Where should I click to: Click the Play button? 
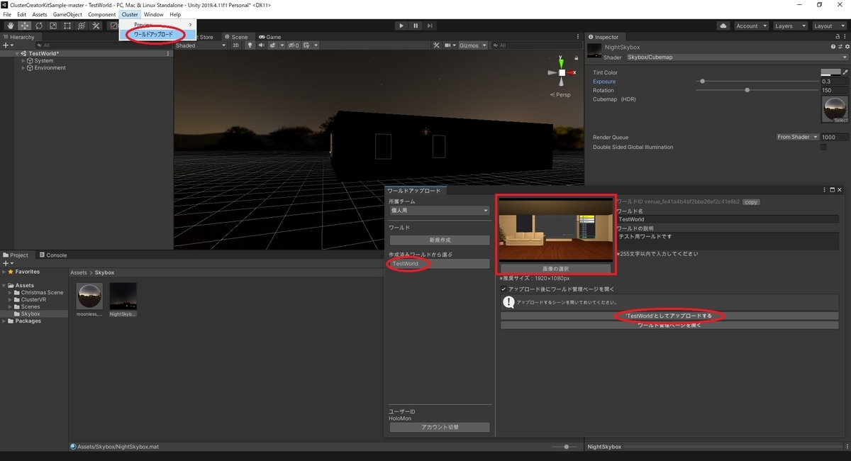click(x=401, y=26)
